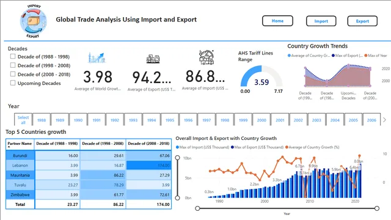The height and width of the screenshot is (220, 391).
Task: Check Decade of (1988 - 1998) checkbox
Action: (13, 56)
